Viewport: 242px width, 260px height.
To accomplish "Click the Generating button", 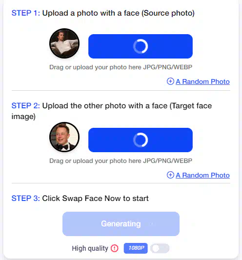I will [x=121, y=224].
